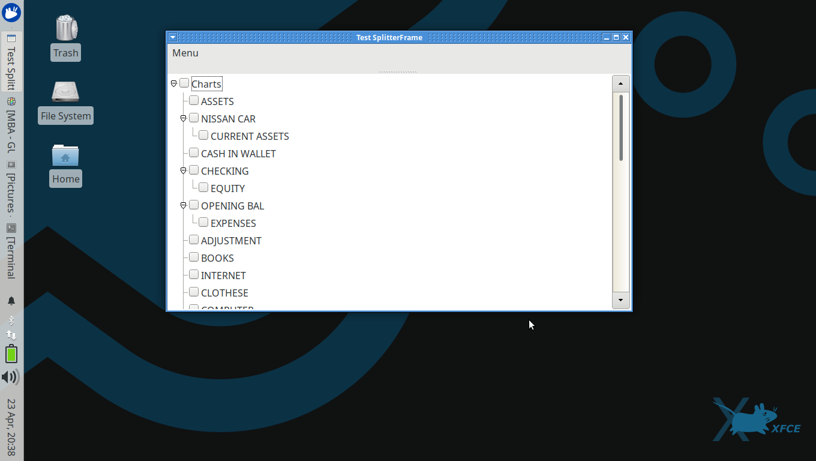Collapse the OPENING BAL tree node
This screenshot has height=461, width=816.
(x=184, y=205)
